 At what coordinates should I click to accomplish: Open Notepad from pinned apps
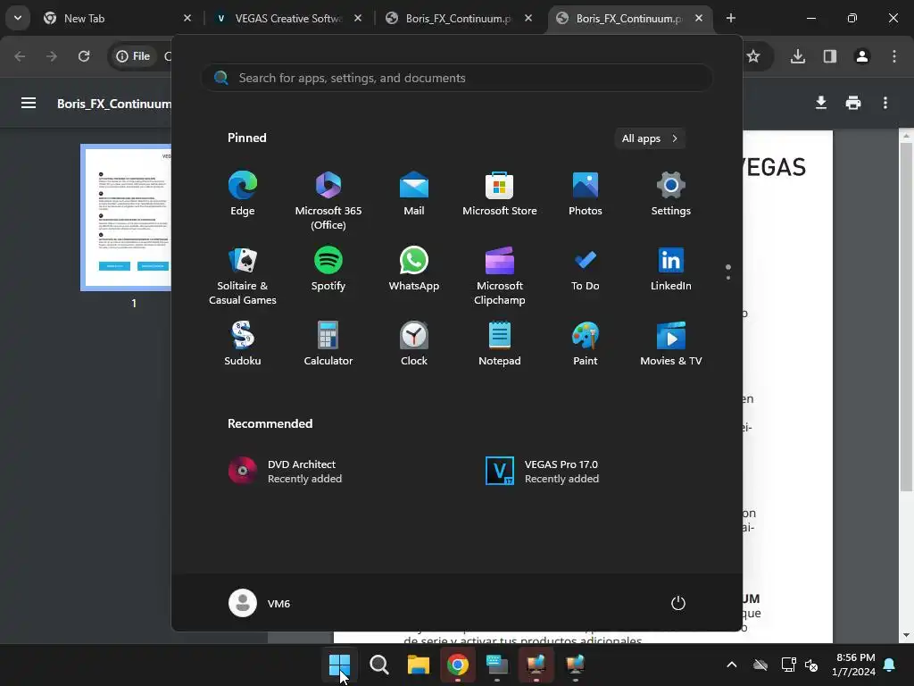click(x=500, y=344)
